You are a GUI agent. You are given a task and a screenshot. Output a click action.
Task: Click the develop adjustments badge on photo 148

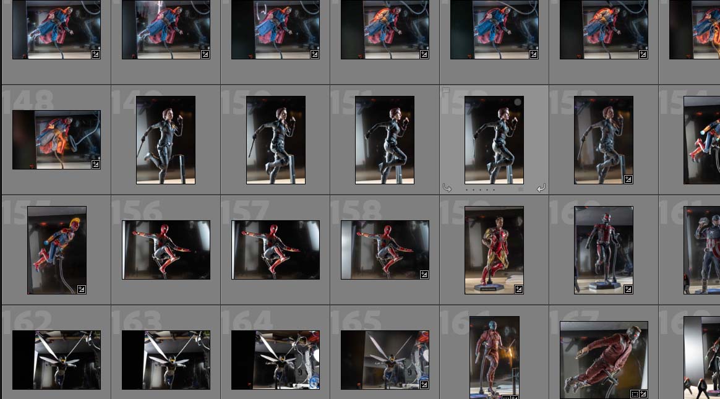pos(95,165)
